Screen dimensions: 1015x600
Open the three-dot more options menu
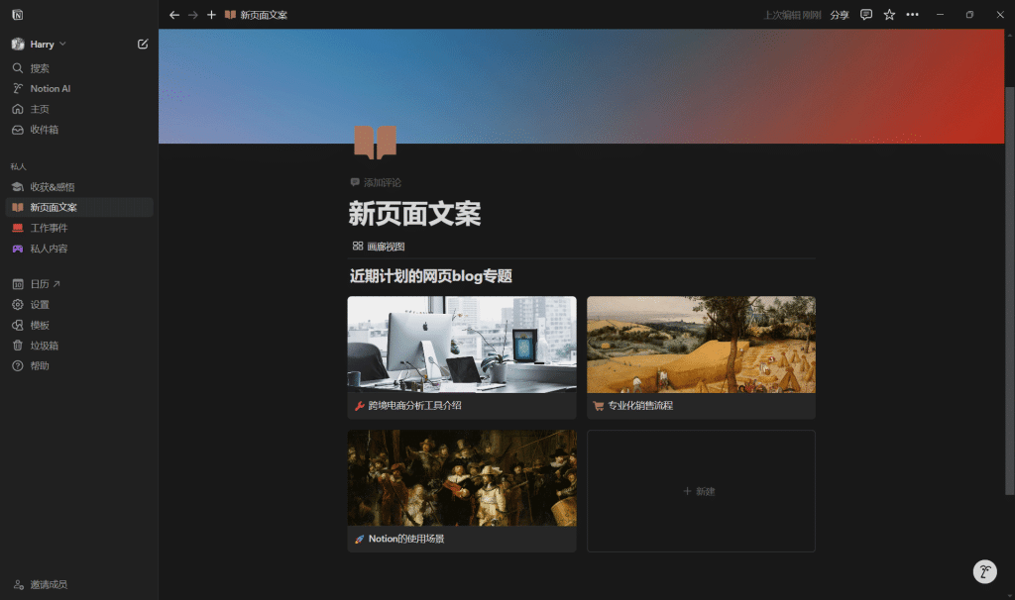click(912, 15)
